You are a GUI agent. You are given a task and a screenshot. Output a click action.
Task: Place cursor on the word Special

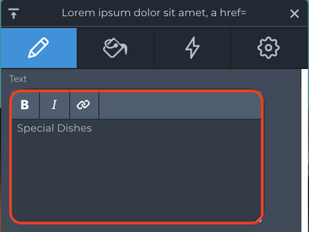[x=36, y=128]
